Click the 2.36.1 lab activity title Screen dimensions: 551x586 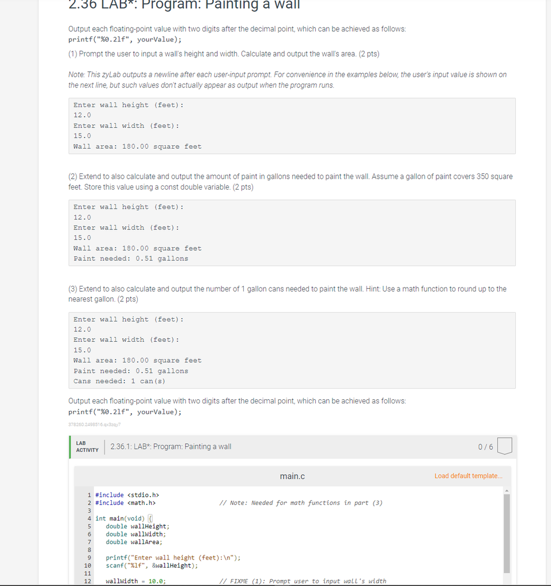pyautogui.click(x=171, y=446)
